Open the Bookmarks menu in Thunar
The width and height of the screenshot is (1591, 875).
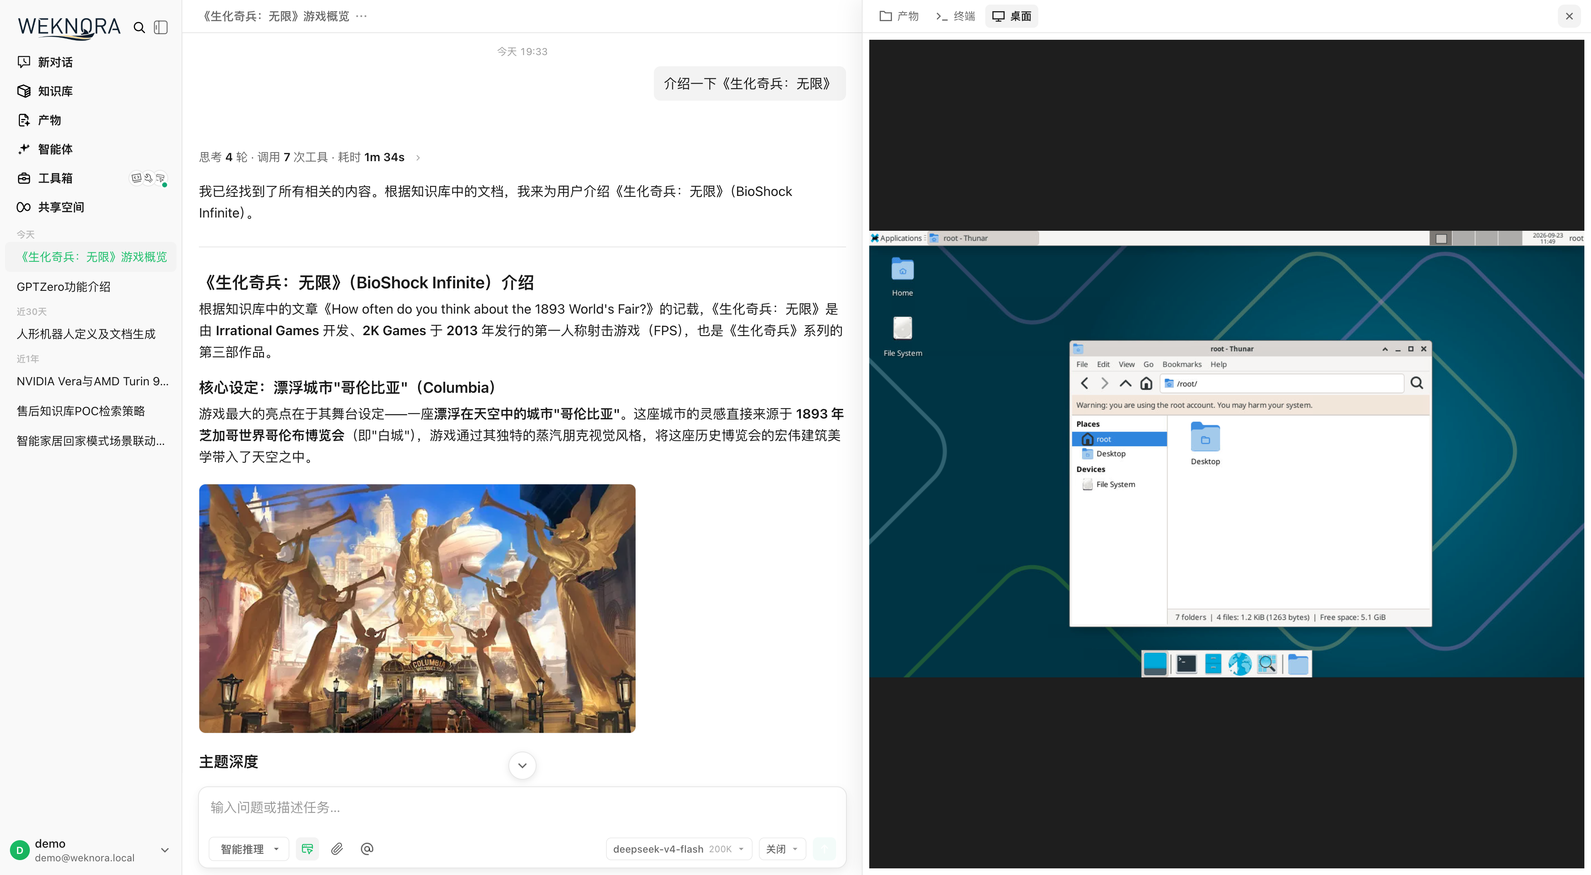click(1182, 364)
